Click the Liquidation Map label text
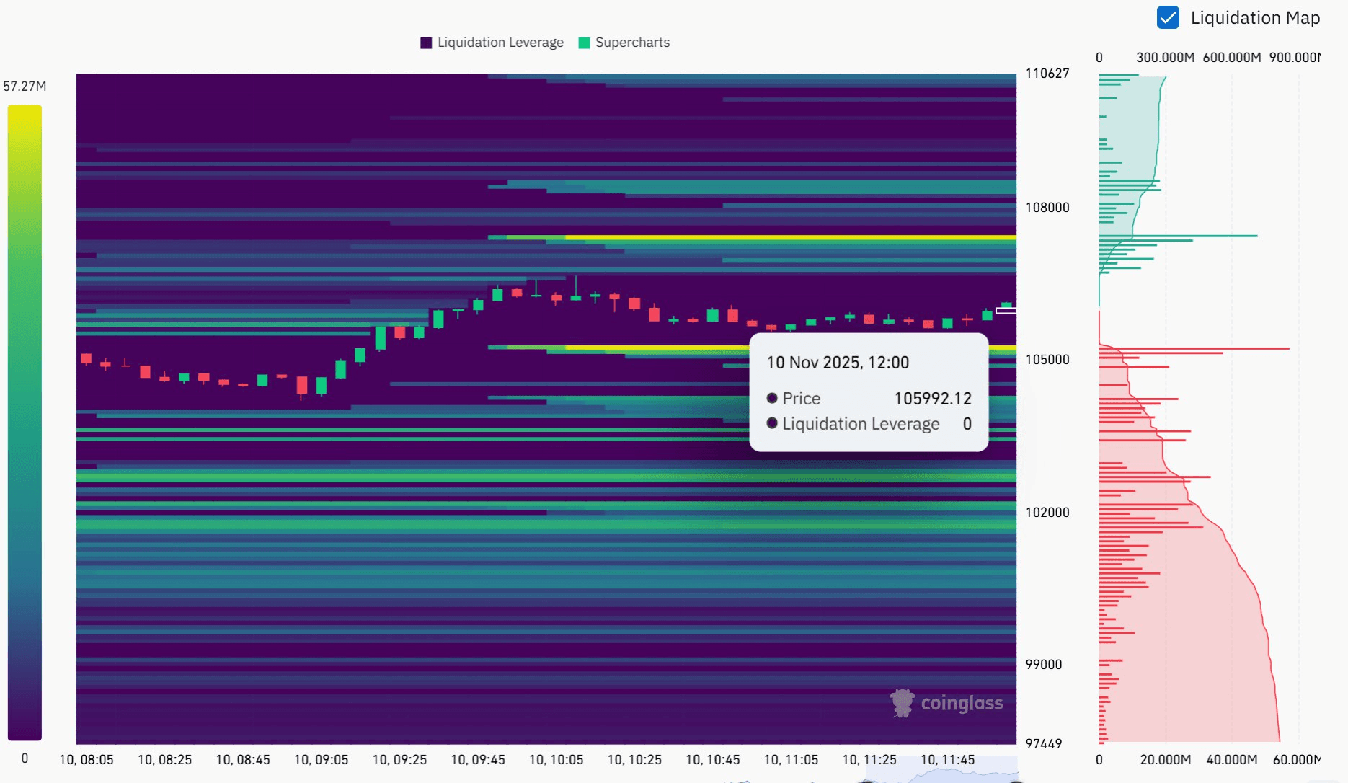 coord(1254,18)
